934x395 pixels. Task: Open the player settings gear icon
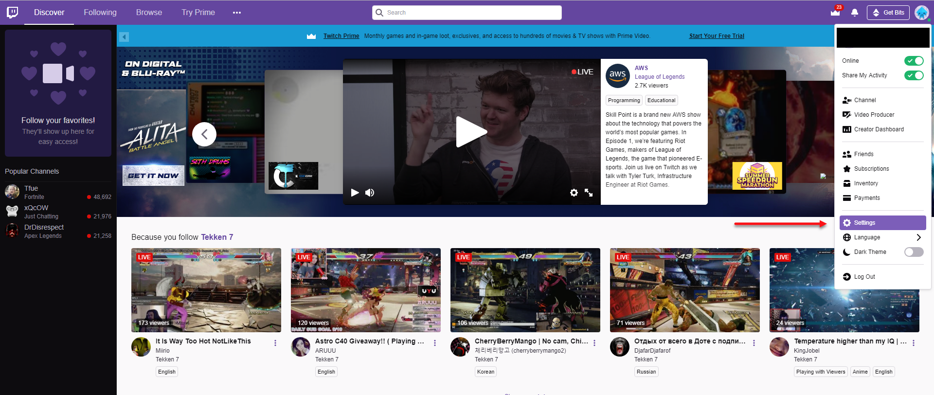click(x=574, y=193)
